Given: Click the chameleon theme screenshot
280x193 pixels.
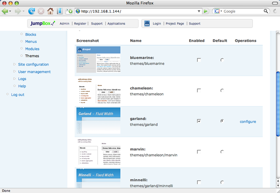Looking at the screenshot, I should 98,90.
